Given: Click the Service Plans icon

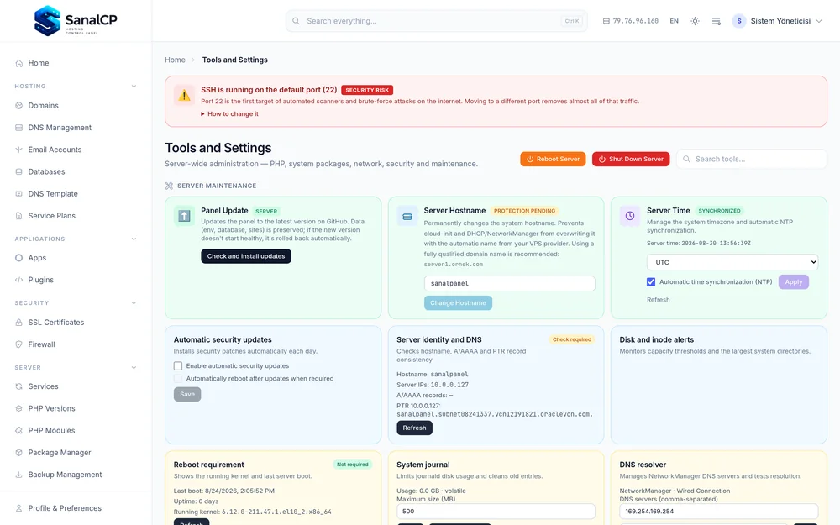Looking at the screenshot, I should coord(18,215).
